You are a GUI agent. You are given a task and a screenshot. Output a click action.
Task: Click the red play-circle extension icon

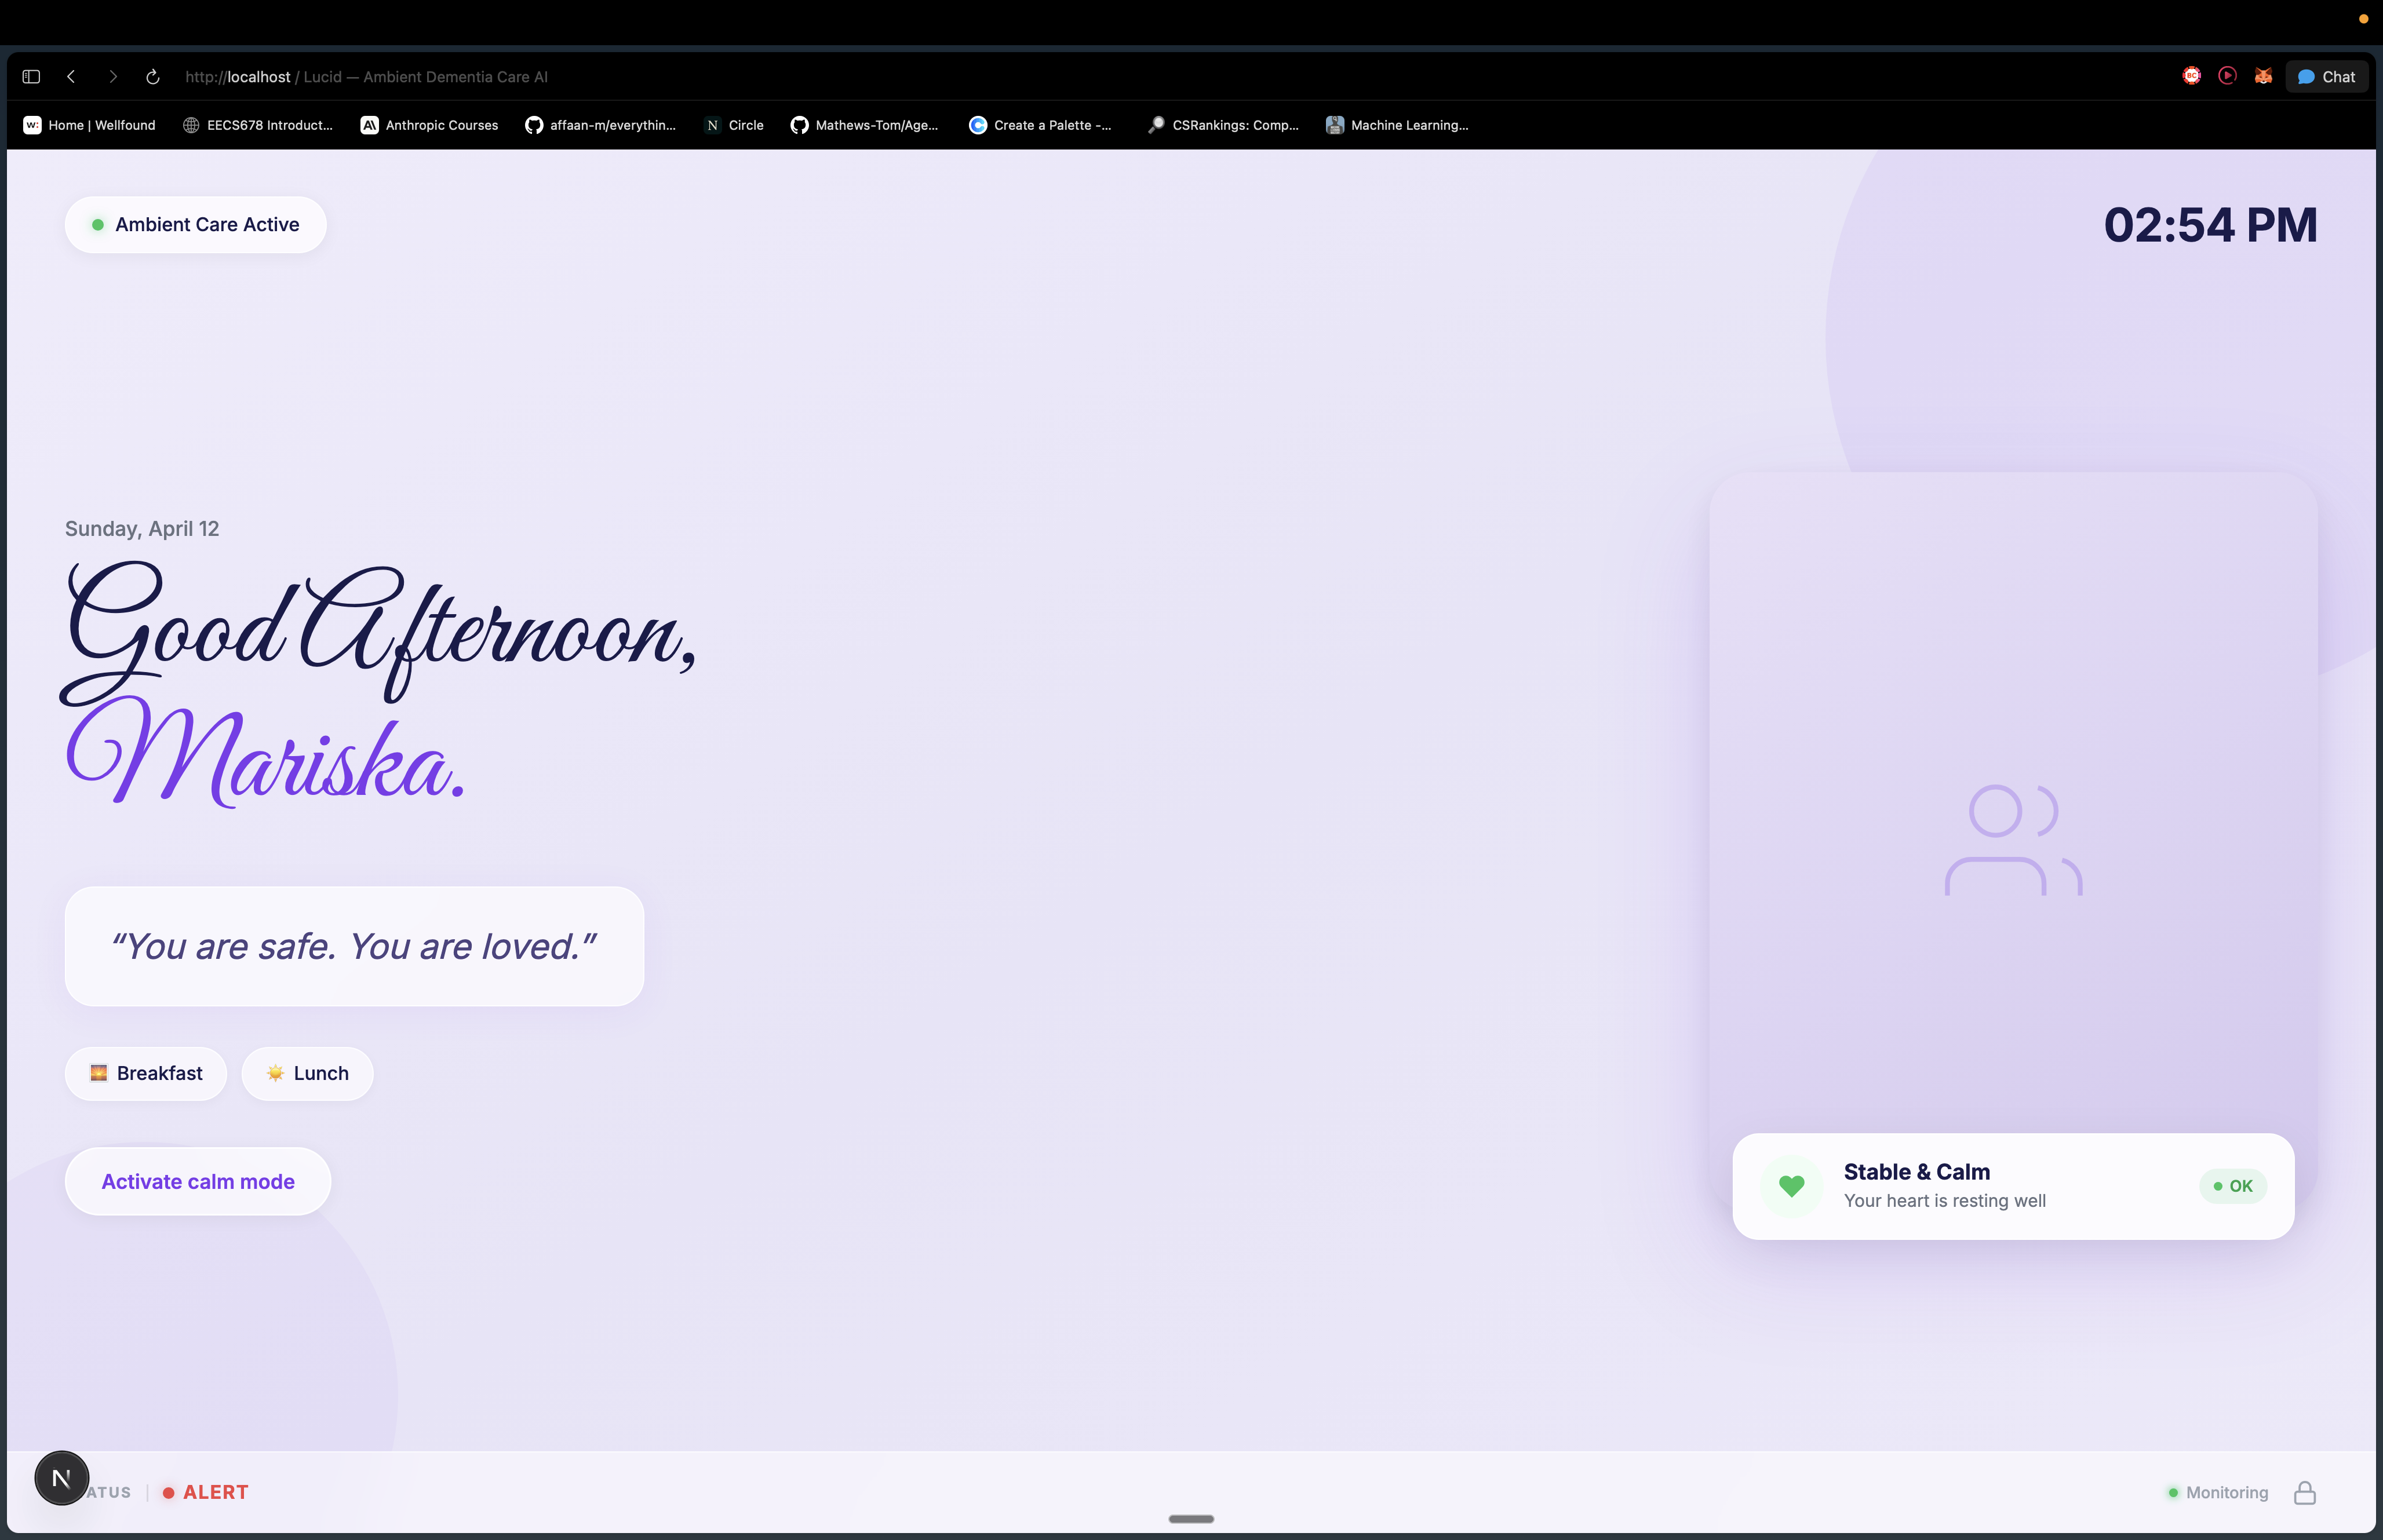click(2227, 76)
